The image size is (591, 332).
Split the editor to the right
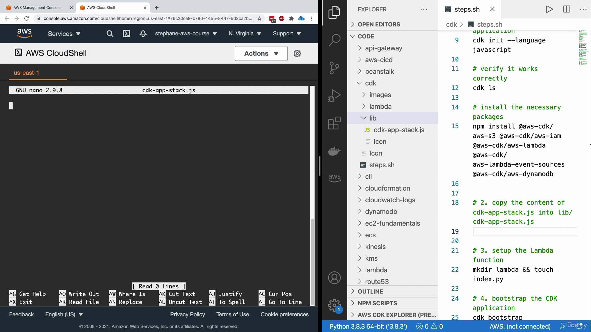(x=566, y=9)
